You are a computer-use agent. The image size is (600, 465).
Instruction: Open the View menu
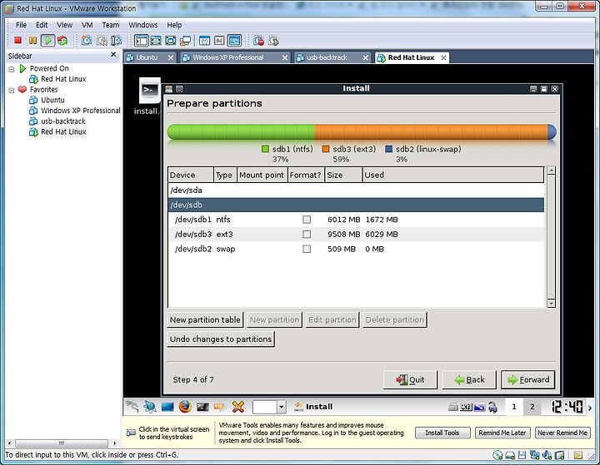(x=65, y=25)
